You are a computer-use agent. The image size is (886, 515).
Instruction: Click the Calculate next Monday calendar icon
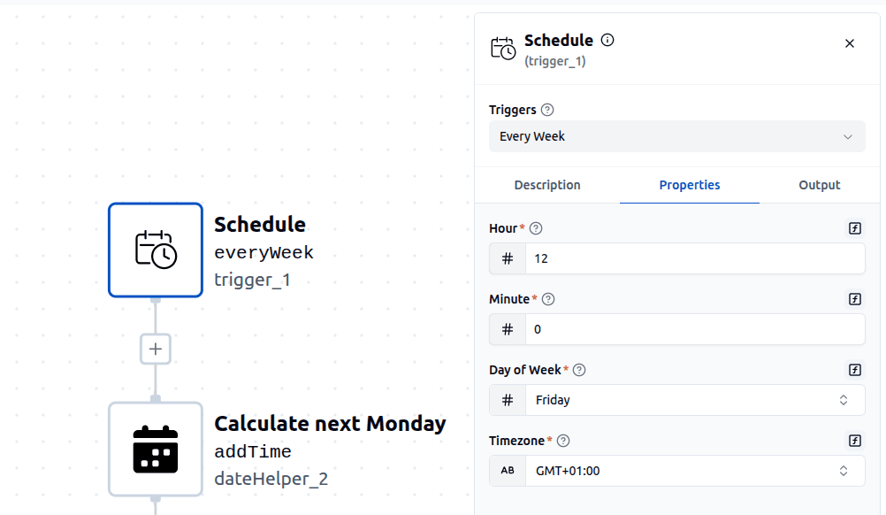[156, 450]
